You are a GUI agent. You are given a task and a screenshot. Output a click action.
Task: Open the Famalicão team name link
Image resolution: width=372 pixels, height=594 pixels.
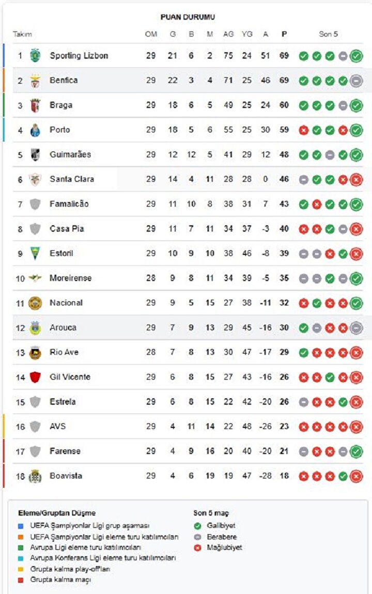69,204
